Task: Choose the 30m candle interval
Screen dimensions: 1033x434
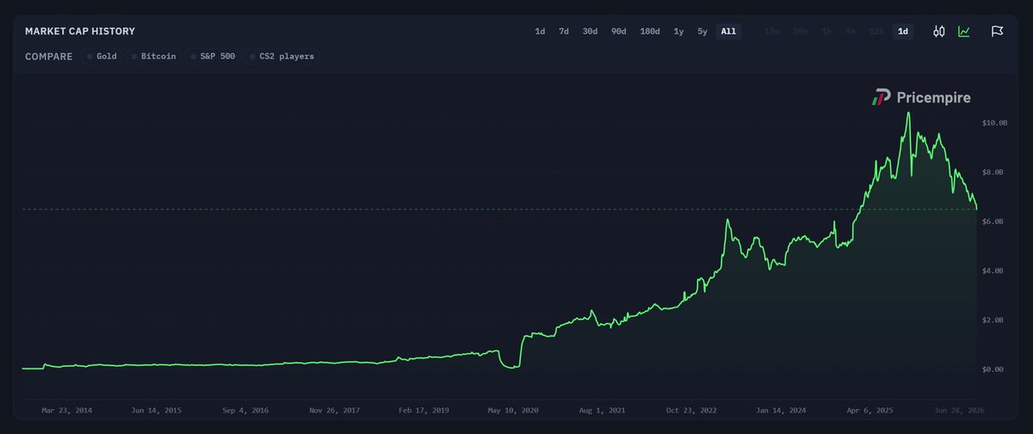Action: coord(801,32)
